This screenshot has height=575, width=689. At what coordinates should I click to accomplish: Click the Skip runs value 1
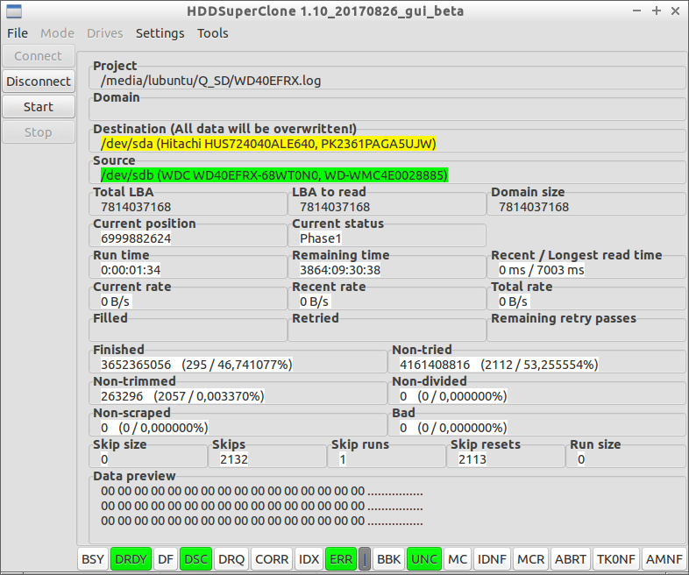[342, 459]
